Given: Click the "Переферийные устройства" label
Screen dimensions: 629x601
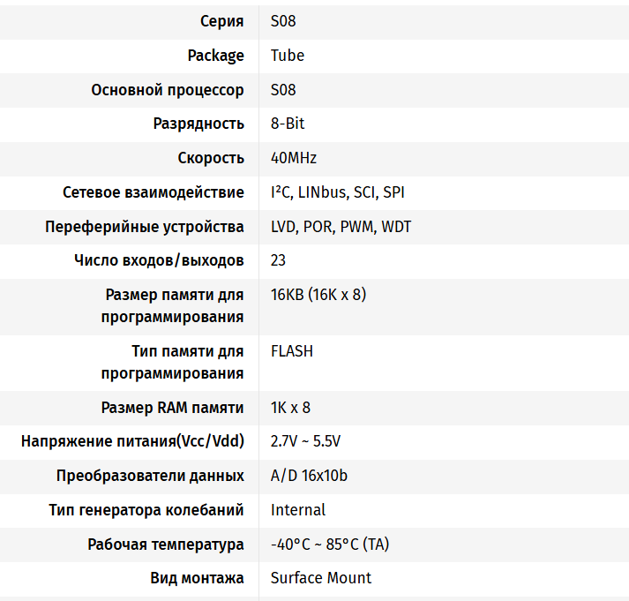Looking at the screenshot, I should tap(145, 227).
